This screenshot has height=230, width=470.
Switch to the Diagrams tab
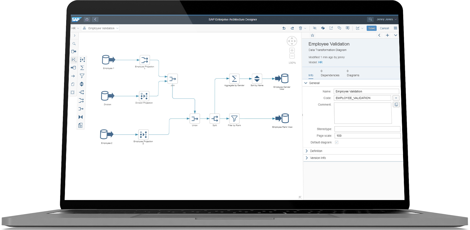tap(353, 73)
